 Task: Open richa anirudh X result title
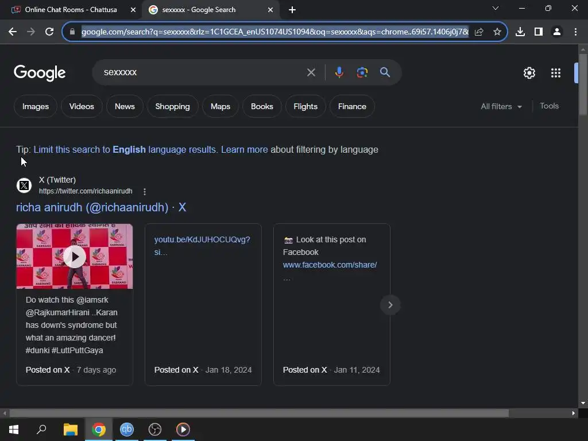point(101,207)
